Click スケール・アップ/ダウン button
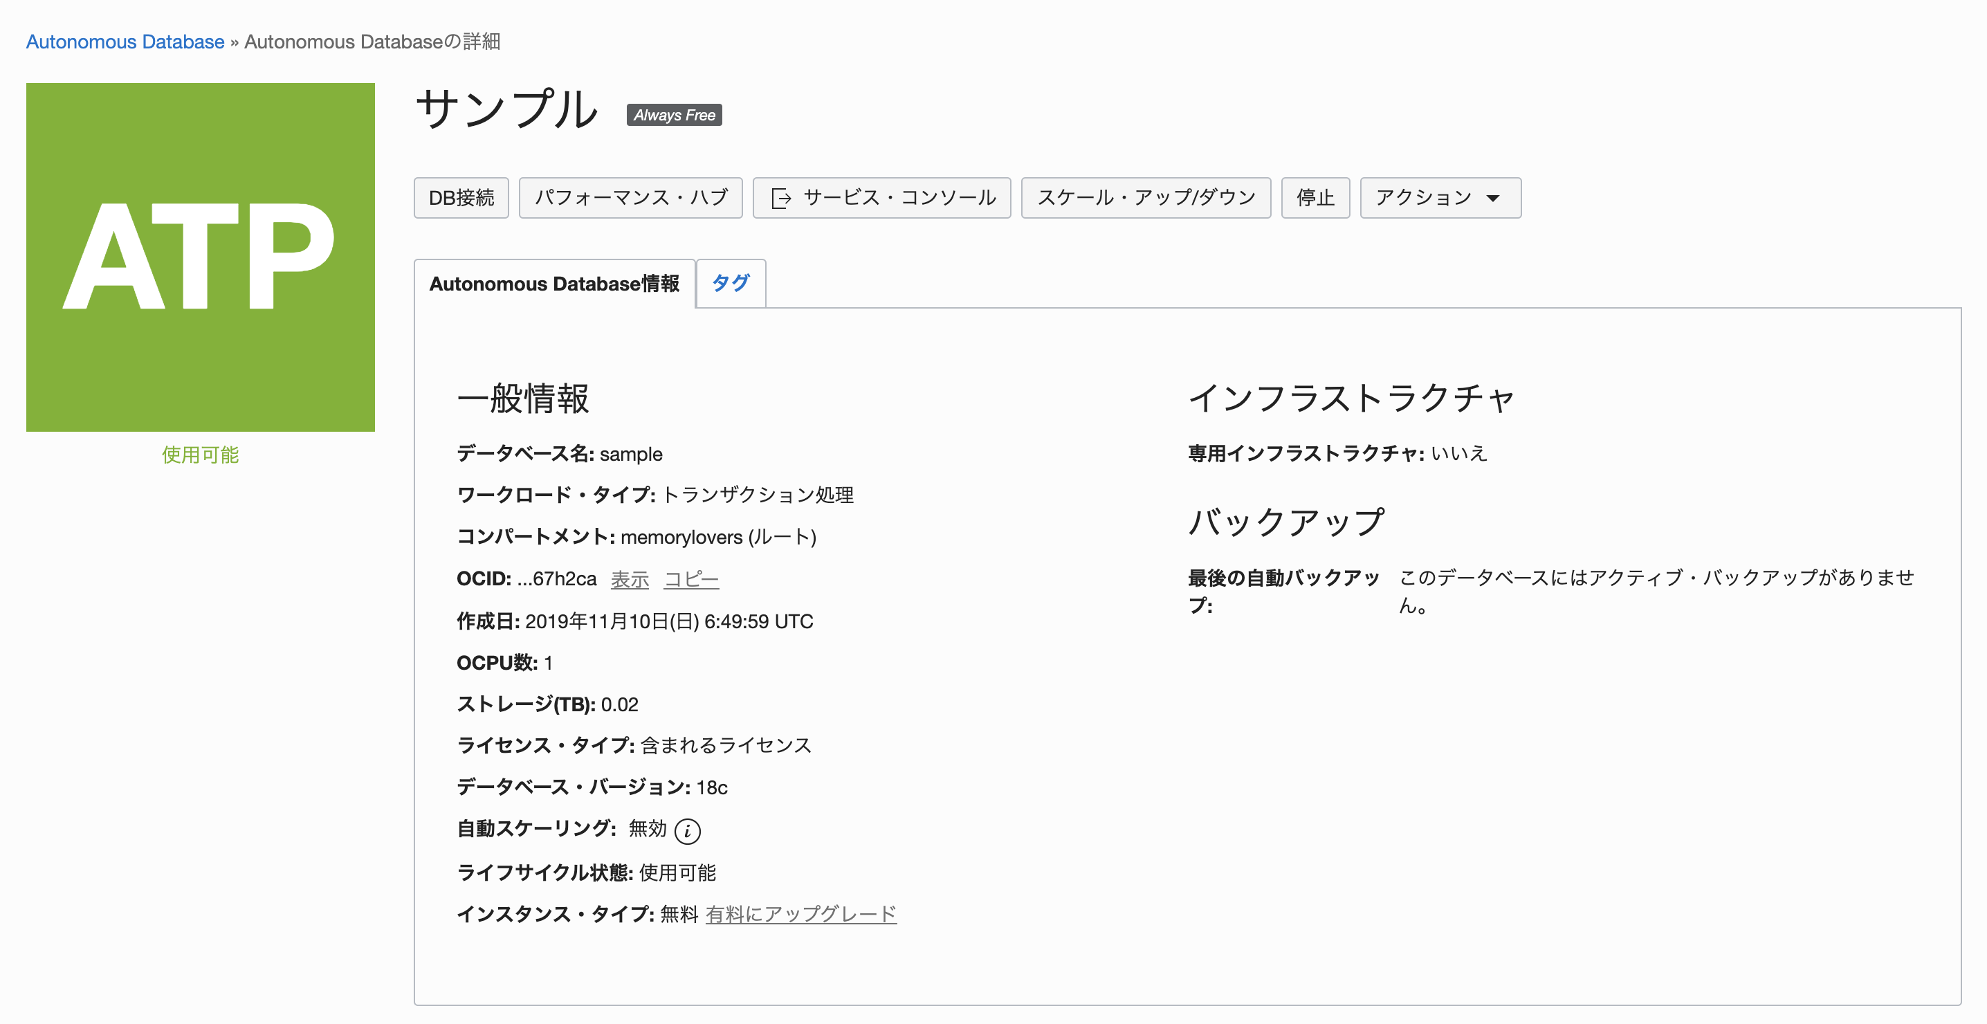Viewport: 1987px width, 1024px height. pos(1146,199)
